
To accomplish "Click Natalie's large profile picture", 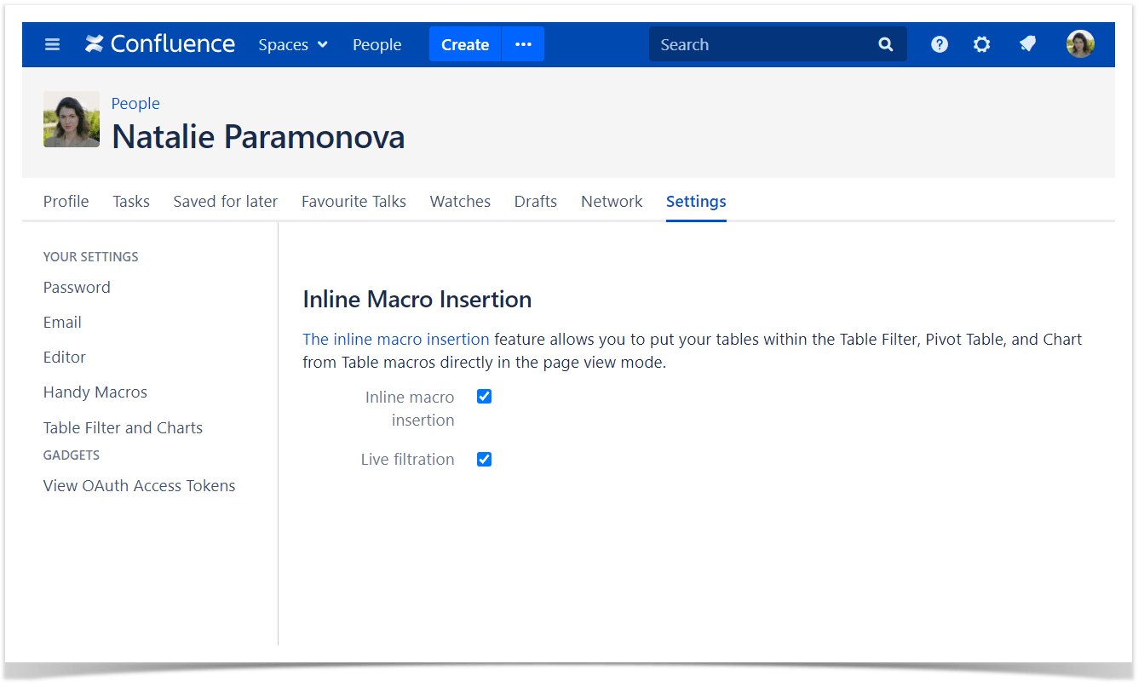I will (72, 119).
